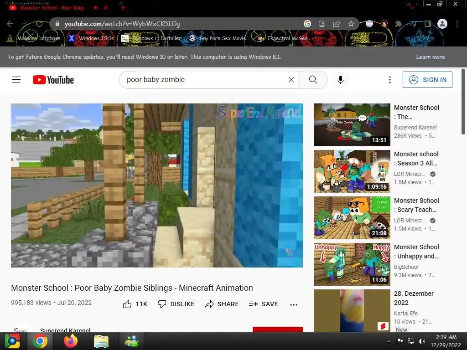The width and height of the screenshot is (467, 350).
Task: Open Firefox from the taskbar
Action: [71, 341]
